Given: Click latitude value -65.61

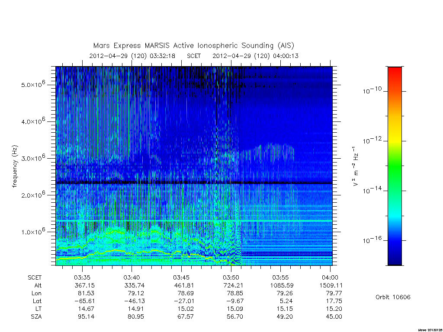Looking at the screenshot, I should pyautogui.click(x=83, y=301).
